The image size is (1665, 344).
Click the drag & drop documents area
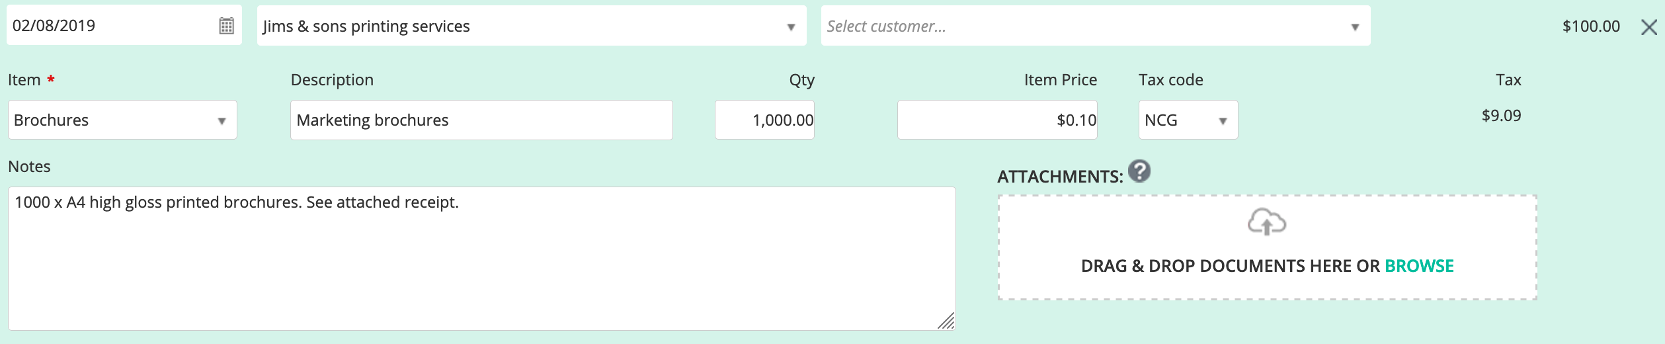[x=1267, y=247]
